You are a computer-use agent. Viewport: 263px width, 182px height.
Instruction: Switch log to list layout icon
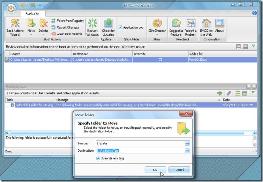pos(245,93)
